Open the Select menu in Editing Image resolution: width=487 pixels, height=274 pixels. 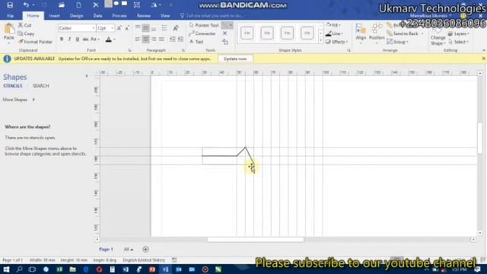[x=458, y=42]
